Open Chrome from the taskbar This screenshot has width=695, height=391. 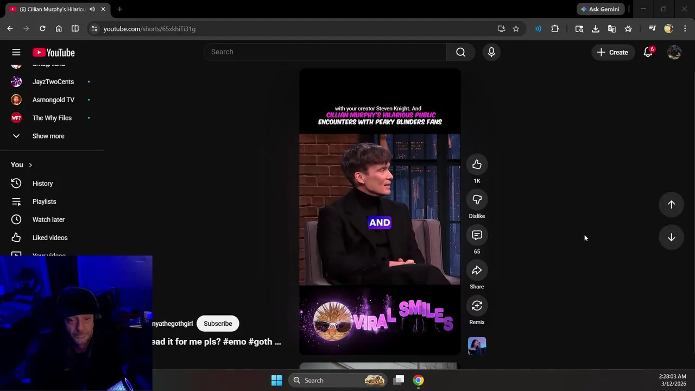(418, 380)
